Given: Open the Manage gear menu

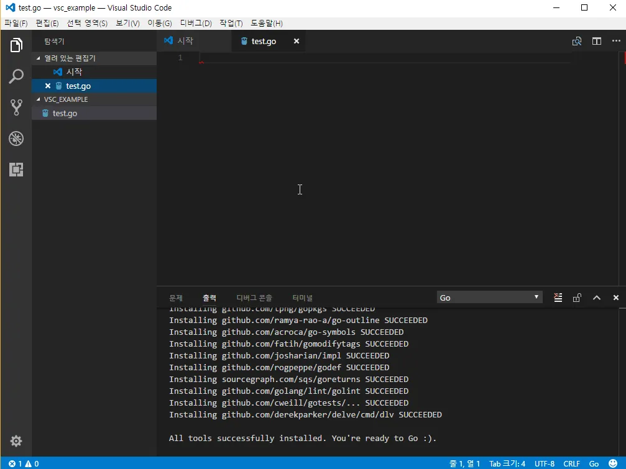Looking at the screenshot, I should (x=16, y=441).
